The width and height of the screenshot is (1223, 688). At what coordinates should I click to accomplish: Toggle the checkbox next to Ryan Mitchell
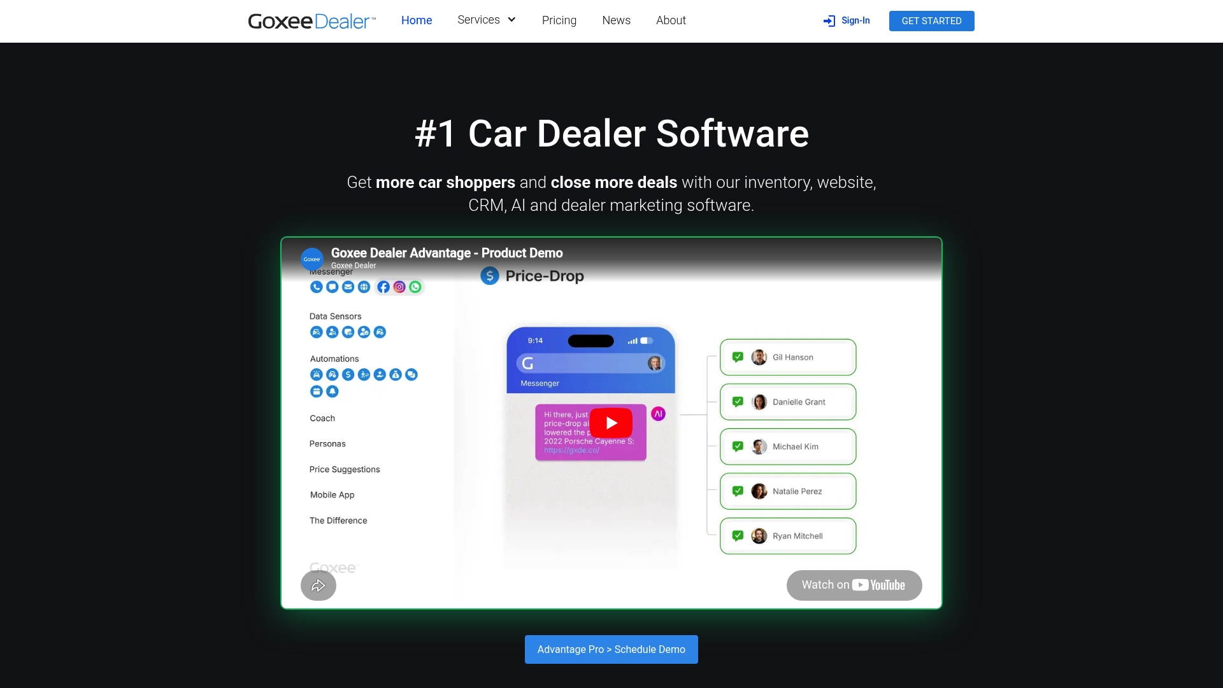click(x=738, y=535)
